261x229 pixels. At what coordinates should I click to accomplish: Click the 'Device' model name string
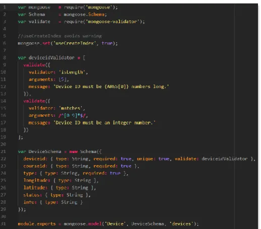click(115, 224)
